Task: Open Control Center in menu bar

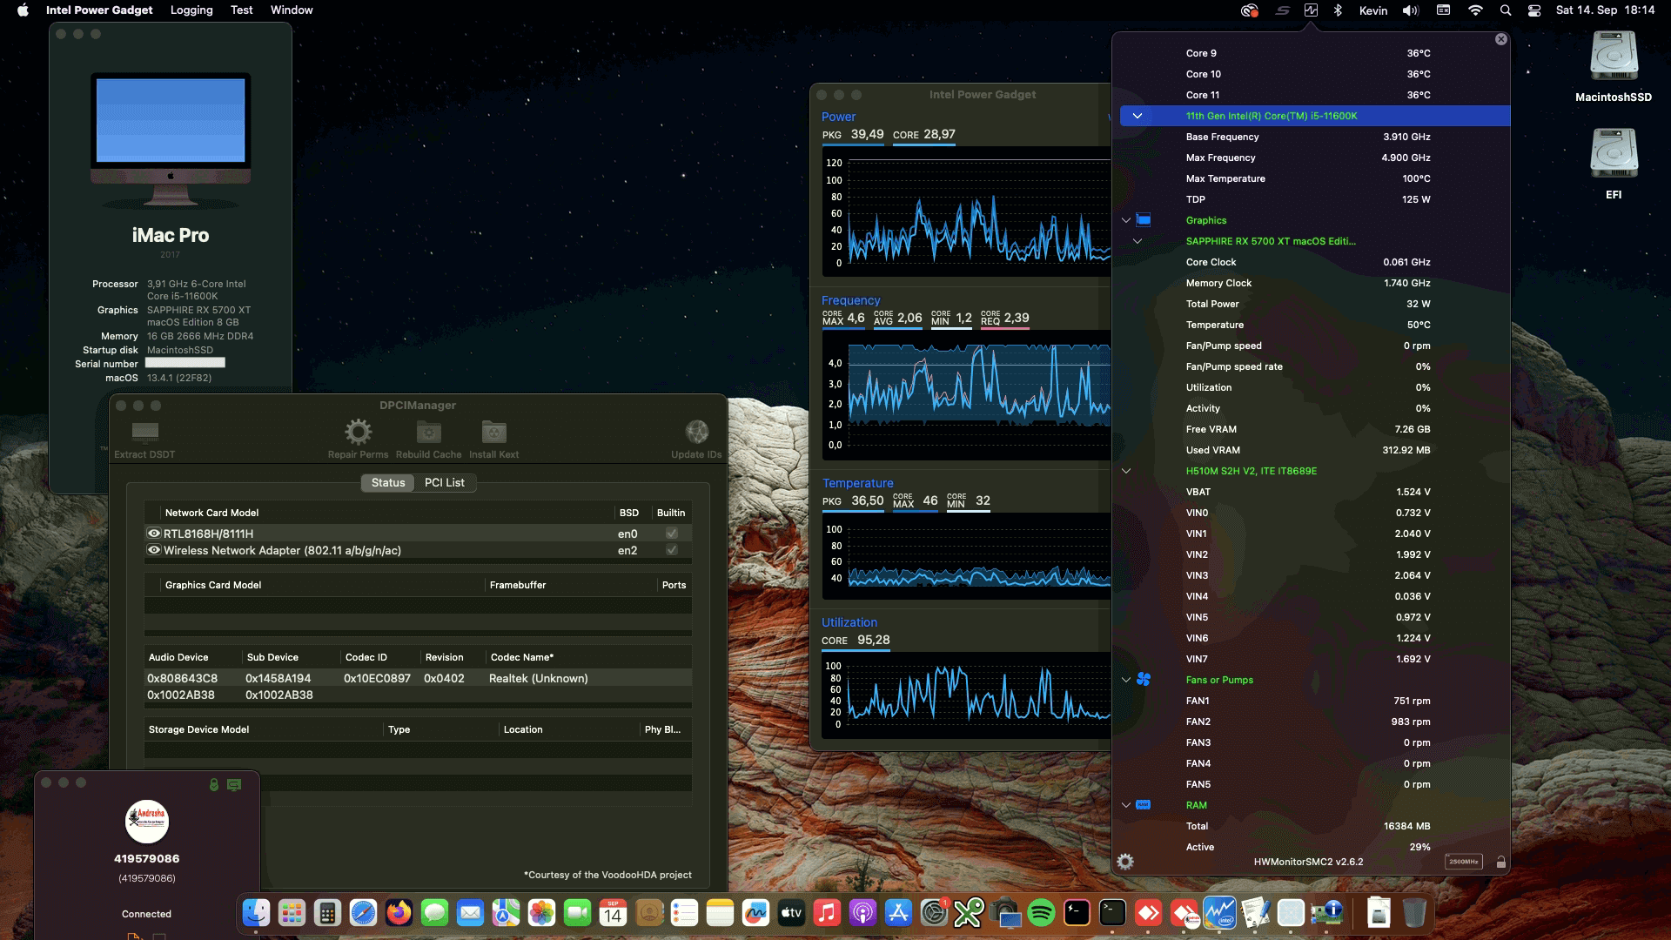Action: [x=1534, y=10]
